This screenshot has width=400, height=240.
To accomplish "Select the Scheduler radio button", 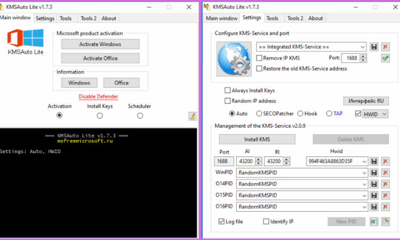I will pos(140,116).
